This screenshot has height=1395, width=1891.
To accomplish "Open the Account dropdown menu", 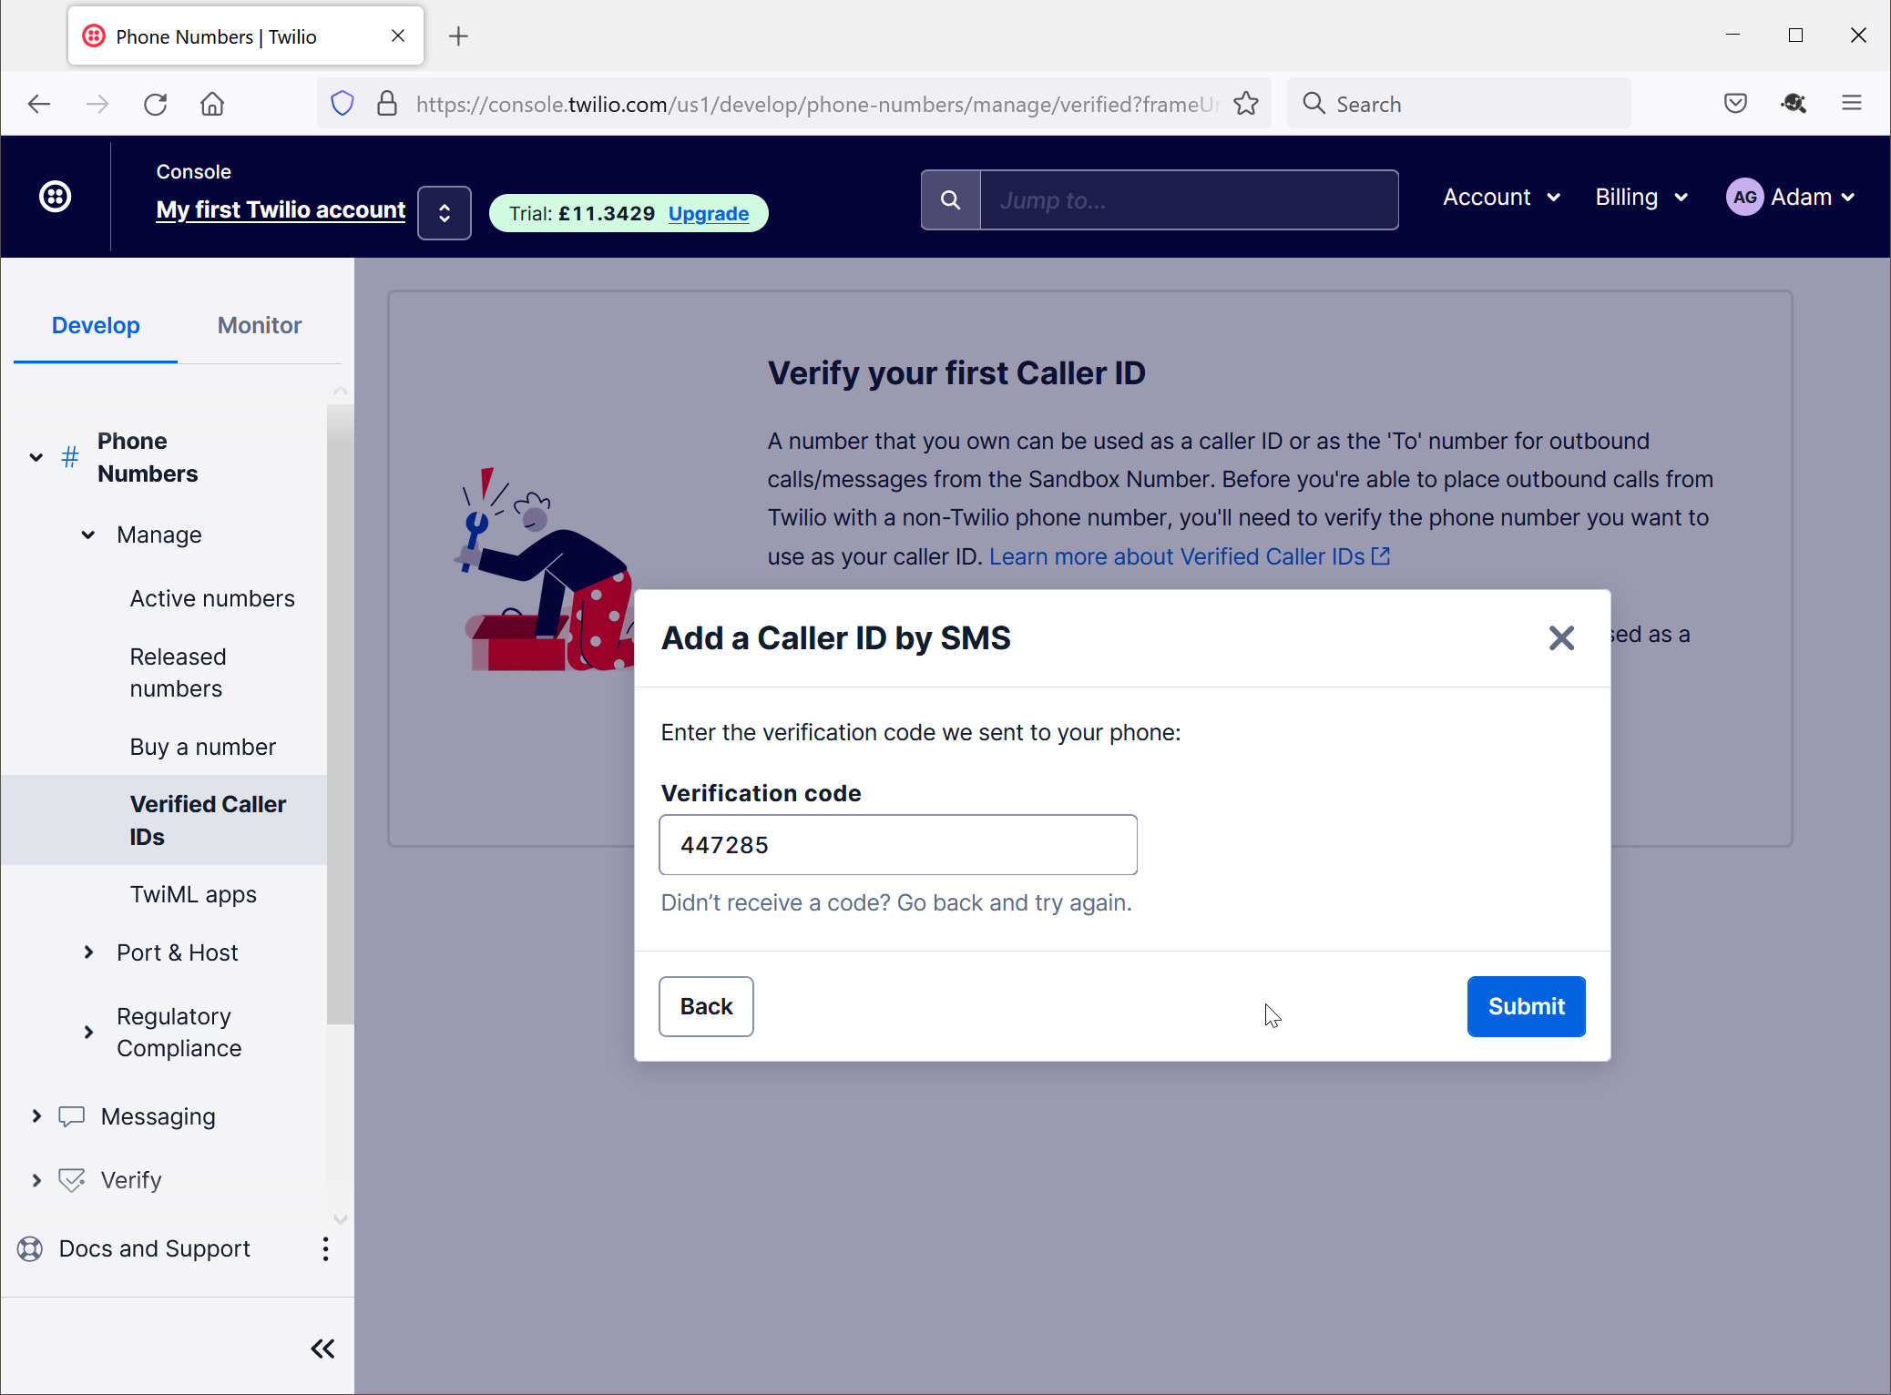I will tap(1501, 198).
